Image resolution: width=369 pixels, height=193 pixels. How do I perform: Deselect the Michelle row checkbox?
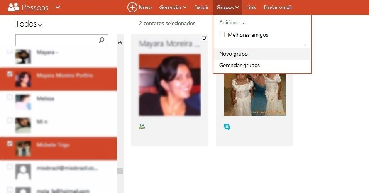point(10,143)
